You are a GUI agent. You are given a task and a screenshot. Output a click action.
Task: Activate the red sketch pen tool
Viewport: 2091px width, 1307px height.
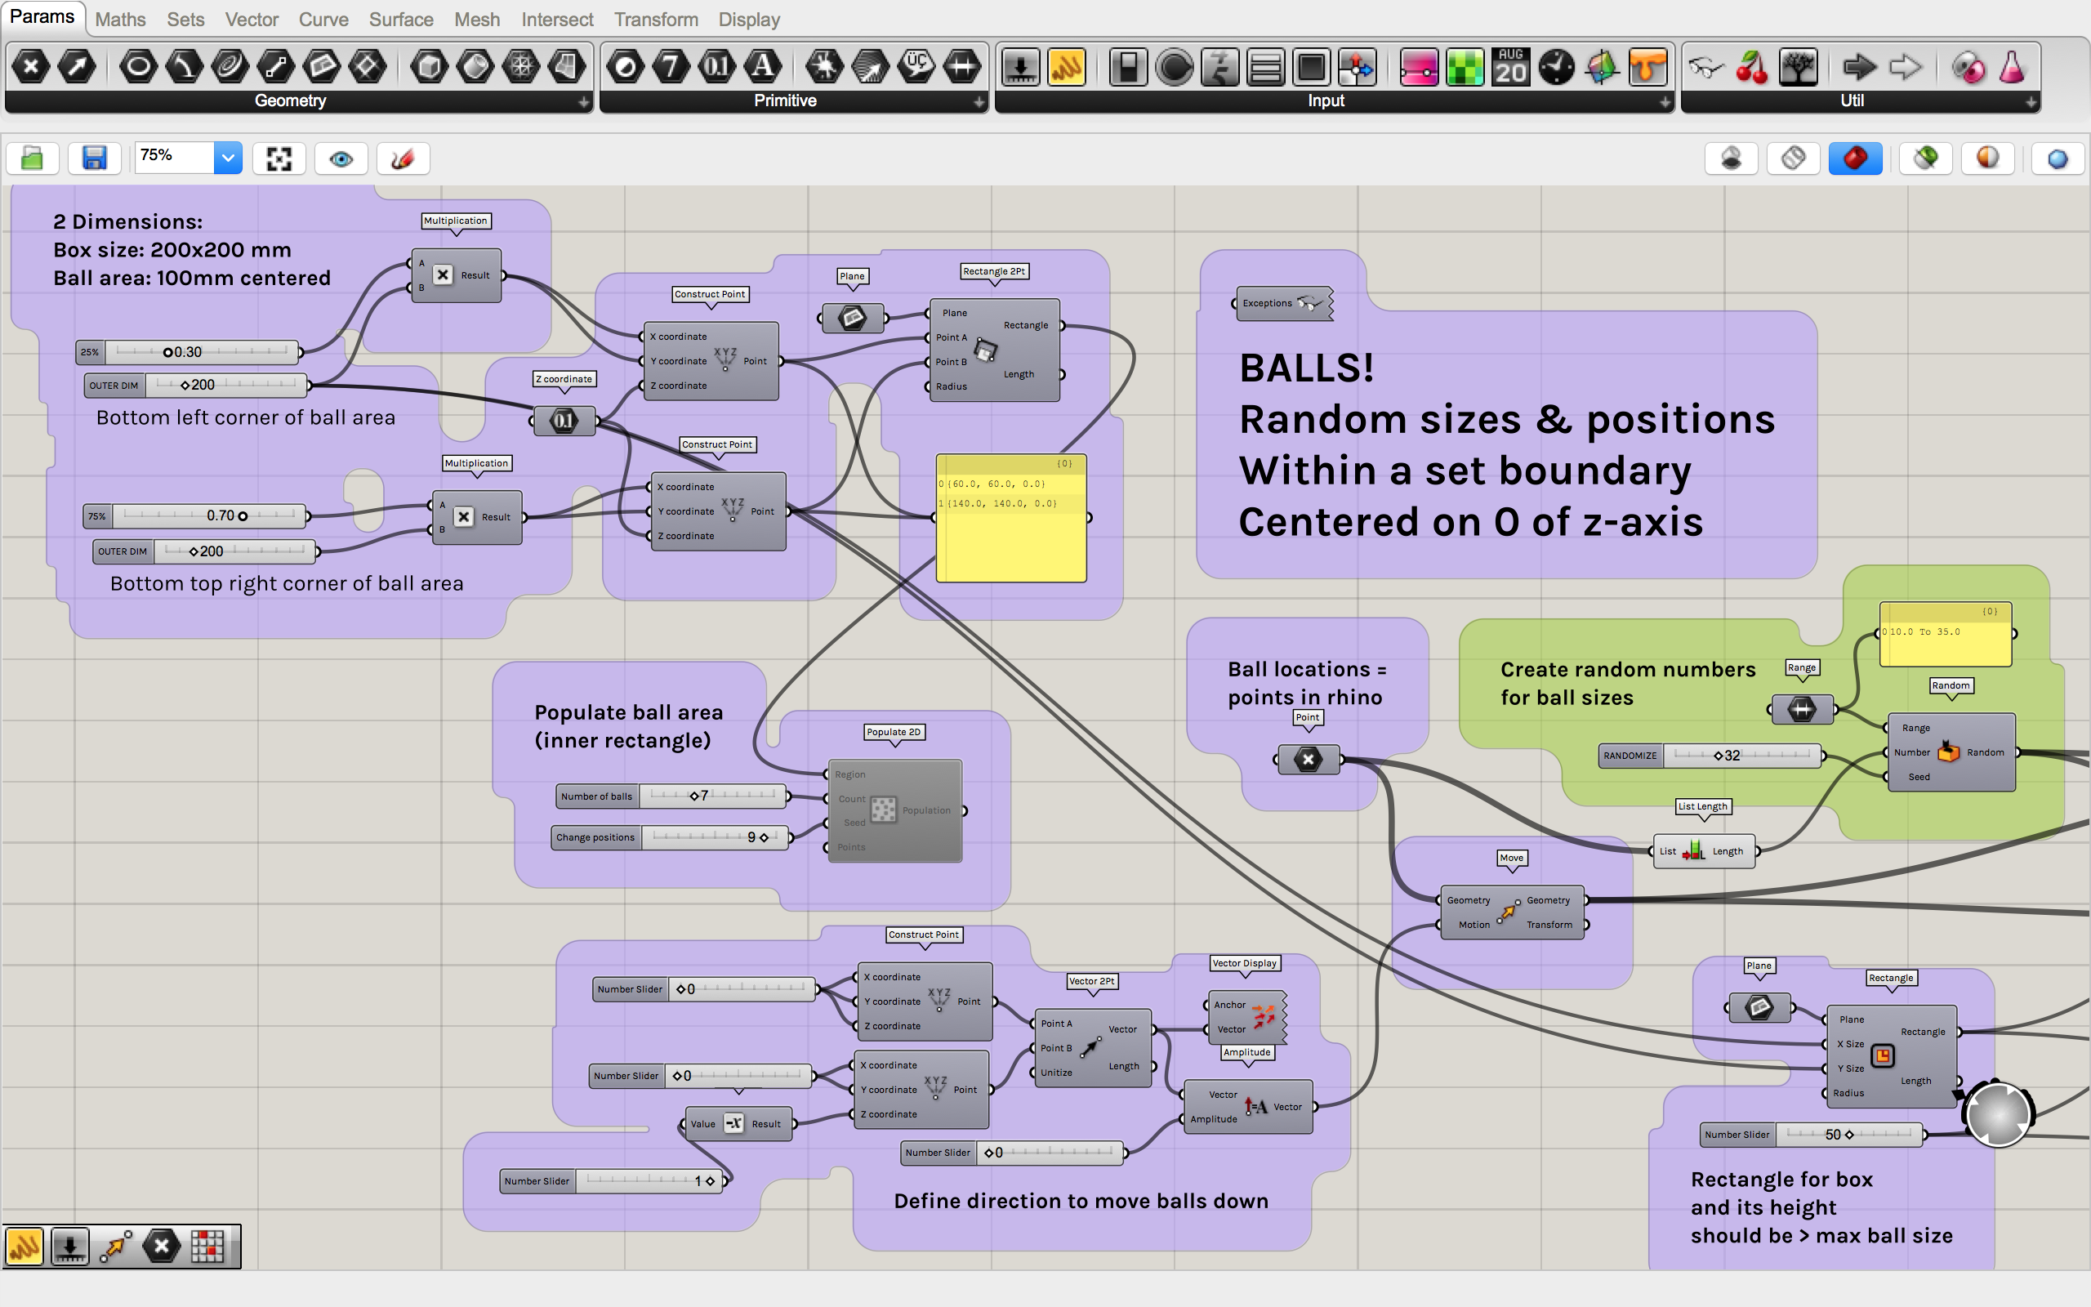point(403,158)
